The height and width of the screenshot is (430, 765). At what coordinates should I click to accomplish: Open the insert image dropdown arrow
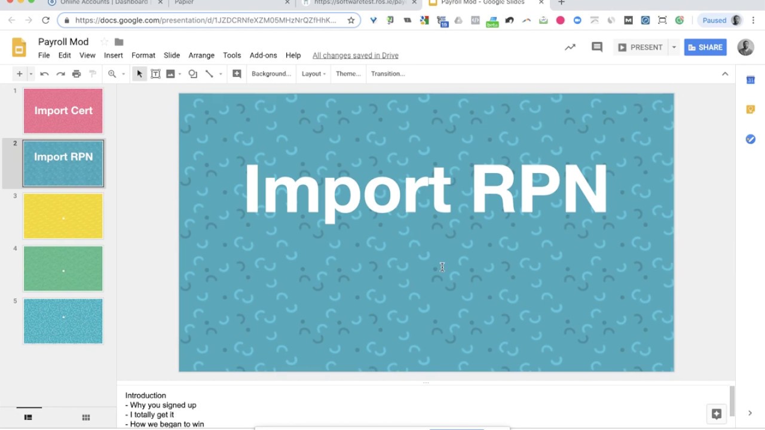click(179, 74)
